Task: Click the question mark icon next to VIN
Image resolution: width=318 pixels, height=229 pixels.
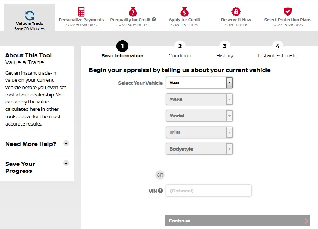Action: click(160, 191)
